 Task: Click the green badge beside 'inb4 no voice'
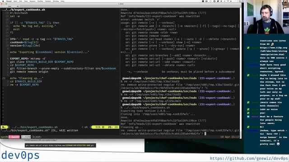(248, 109)
